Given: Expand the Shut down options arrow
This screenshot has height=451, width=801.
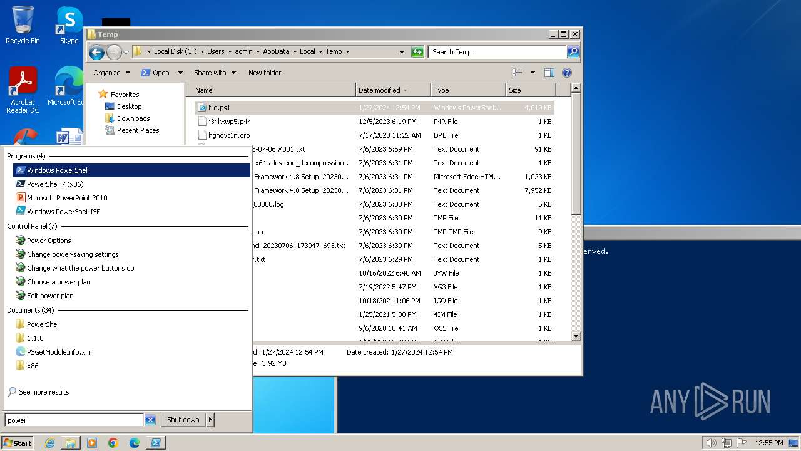Looking at the screenshot, I should tap(210, 420).
